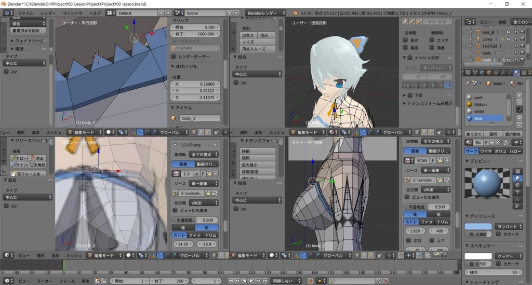The width and height of the screenshot is (532, 285).
Task: Toggle Lamp renderability camera icon in outliner
Action: 522,39
